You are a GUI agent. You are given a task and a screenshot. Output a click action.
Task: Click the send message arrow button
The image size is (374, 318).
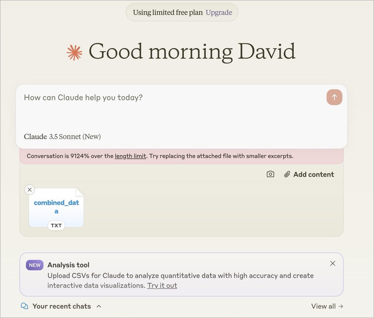pyautogui.click(x=334, y=97)
